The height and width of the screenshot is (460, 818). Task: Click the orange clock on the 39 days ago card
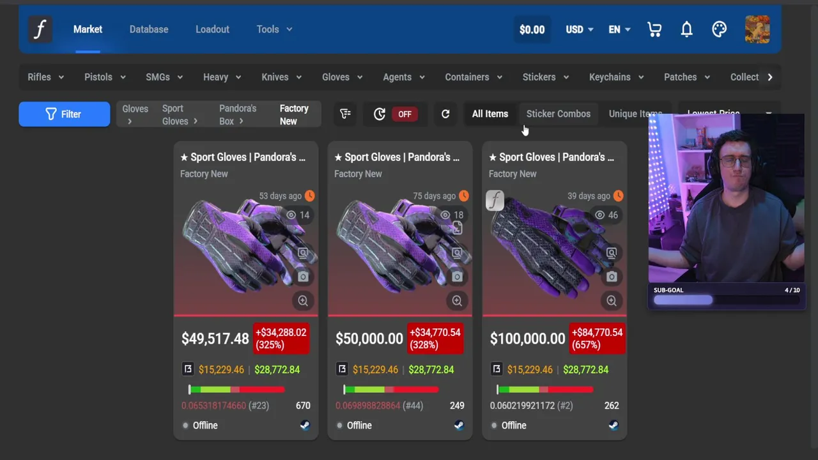coord(619,195)
